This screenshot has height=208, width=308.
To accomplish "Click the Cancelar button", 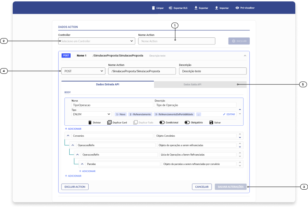I will (202, 187).
